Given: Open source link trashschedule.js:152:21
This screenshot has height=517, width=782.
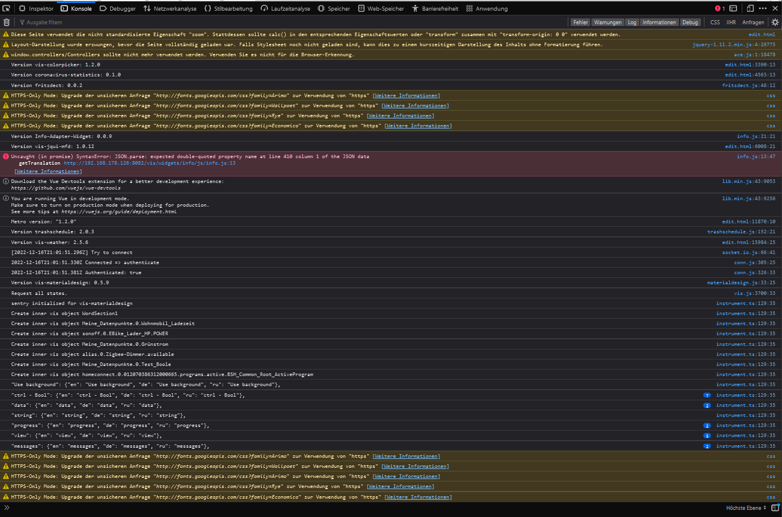Looking at the screenshot, I should pyautogui.click(x=741, y=232).
